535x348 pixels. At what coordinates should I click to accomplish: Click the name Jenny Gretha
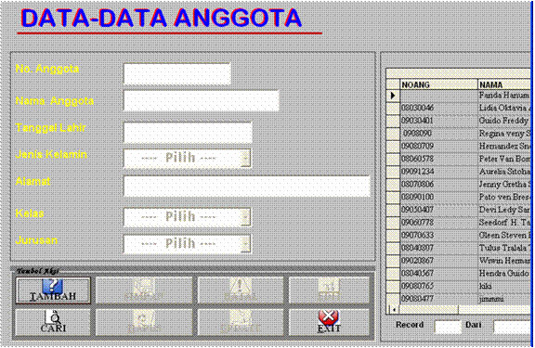(502, 185)
